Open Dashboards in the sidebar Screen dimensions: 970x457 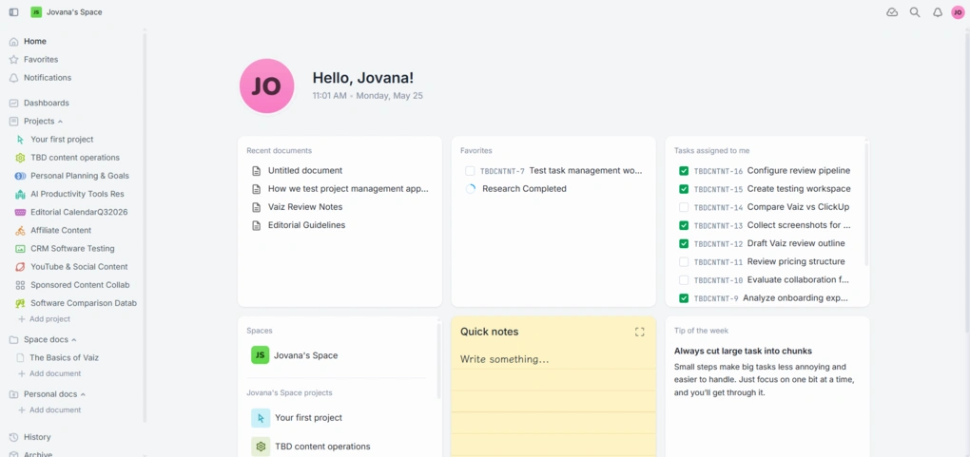[47, 104]
